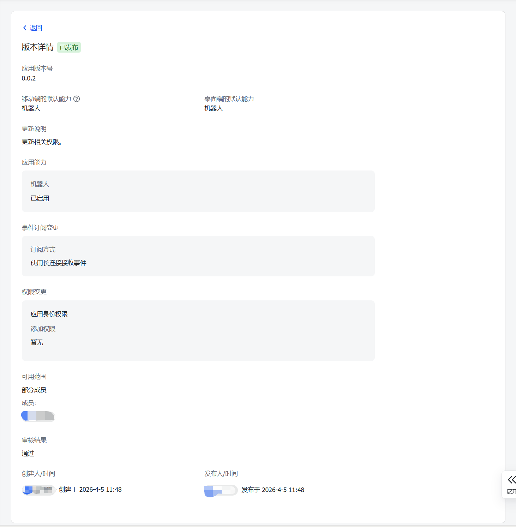Click 机器人 value under 桌面端的默认能力
Viewport: 516px width, 527px height.
[x=214, y=108]
